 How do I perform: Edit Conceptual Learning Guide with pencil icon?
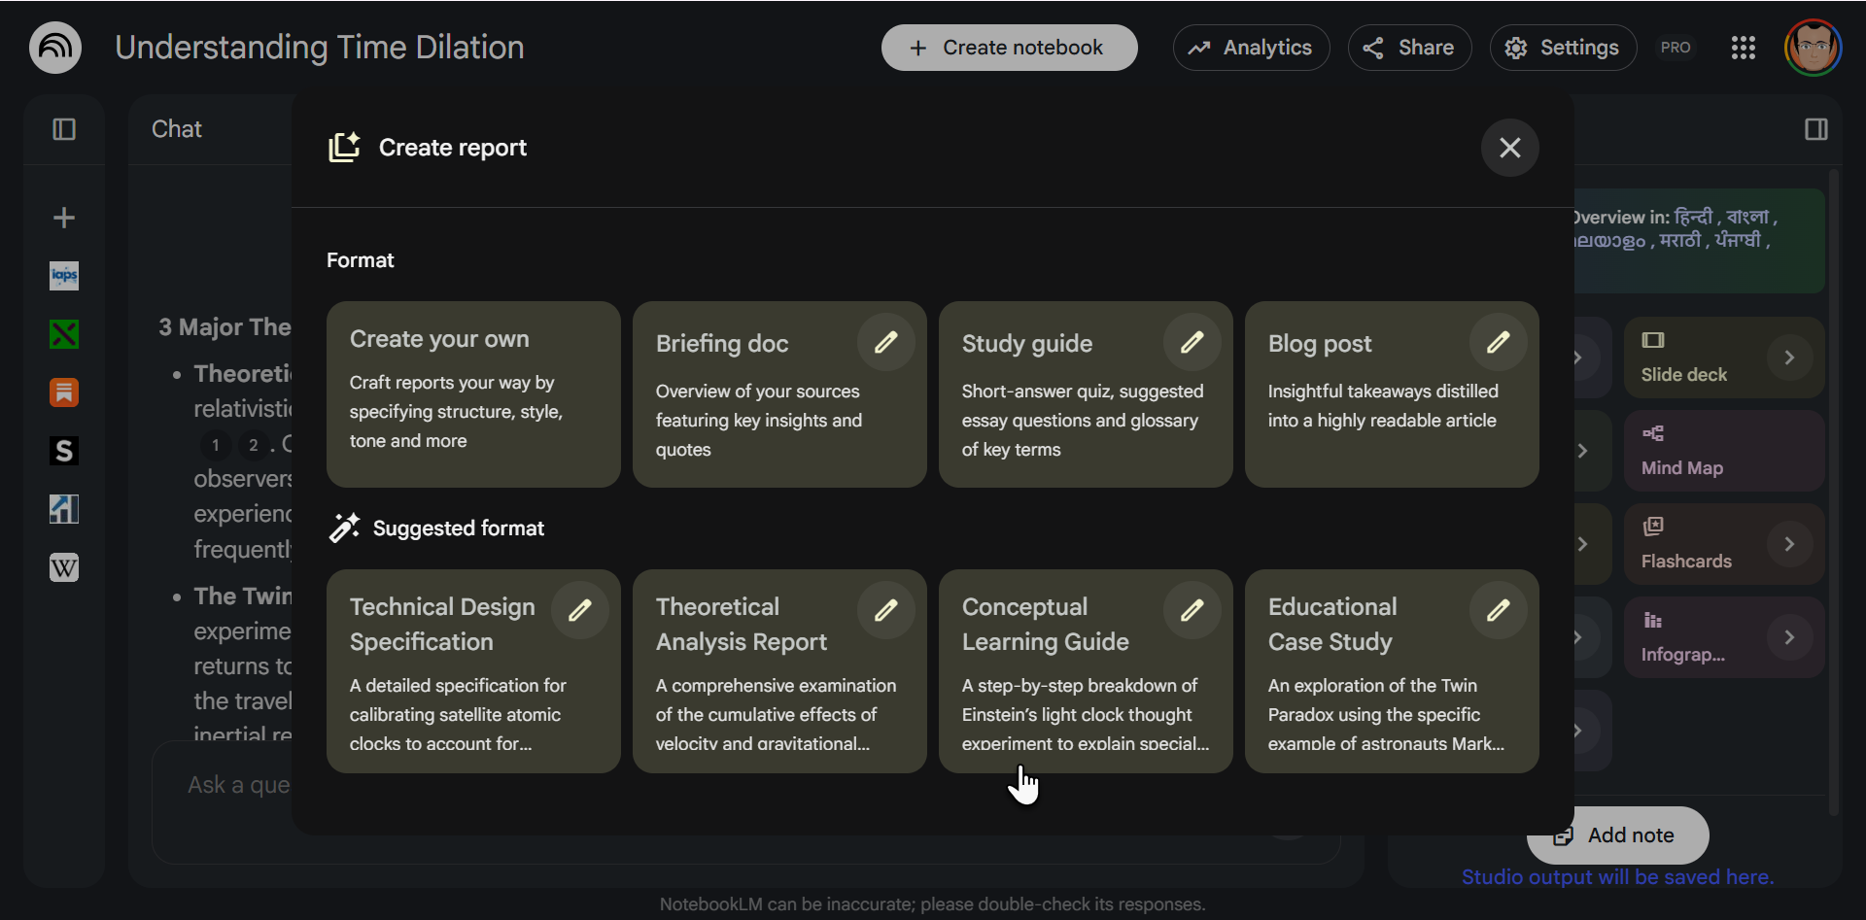pos(1192,610)
